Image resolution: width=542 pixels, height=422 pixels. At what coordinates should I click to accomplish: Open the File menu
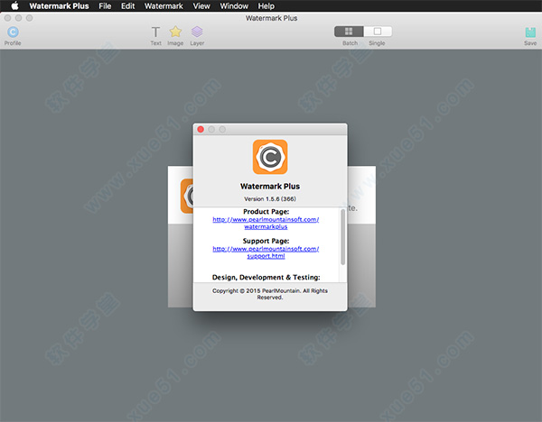coord(105,6)
